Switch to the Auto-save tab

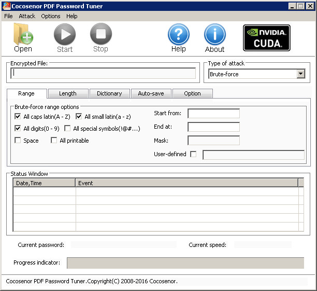coord(151,93)
